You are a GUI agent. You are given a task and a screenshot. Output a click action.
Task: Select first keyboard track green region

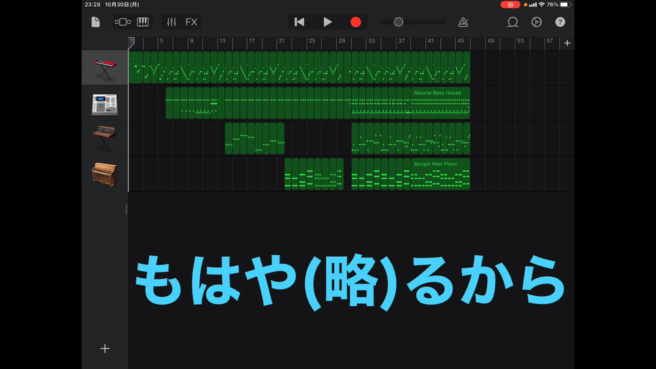[136, 68]
